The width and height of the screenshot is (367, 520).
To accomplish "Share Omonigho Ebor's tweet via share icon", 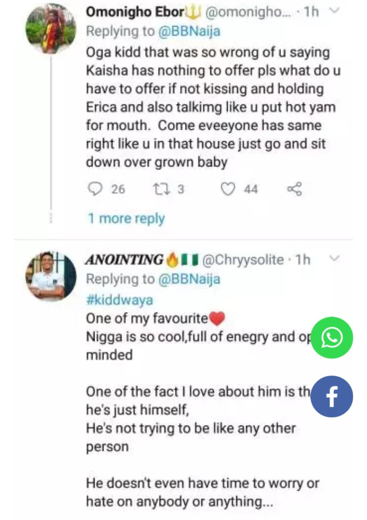I will (294, 189).
